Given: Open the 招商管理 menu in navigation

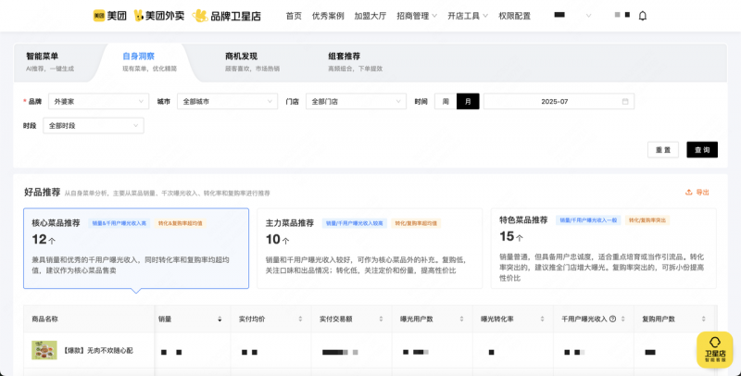Looking at the screenshot, I should coord(417,16).
